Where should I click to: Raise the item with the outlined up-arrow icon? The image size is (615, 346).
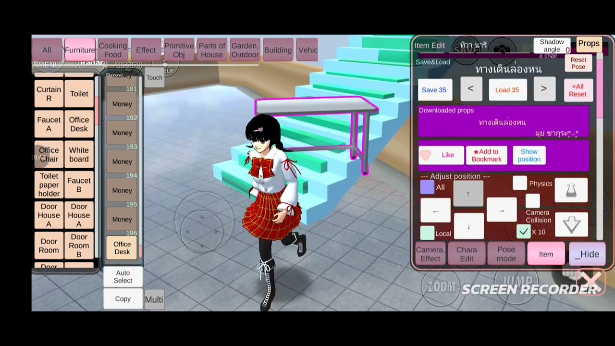click(x=571, y=190)
